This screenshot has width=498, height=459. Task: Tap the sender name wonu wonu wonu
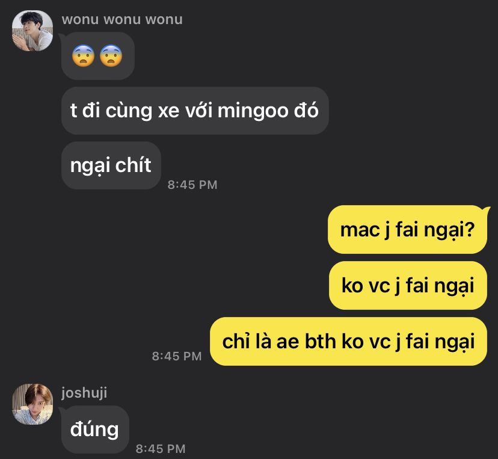[122, 19]
